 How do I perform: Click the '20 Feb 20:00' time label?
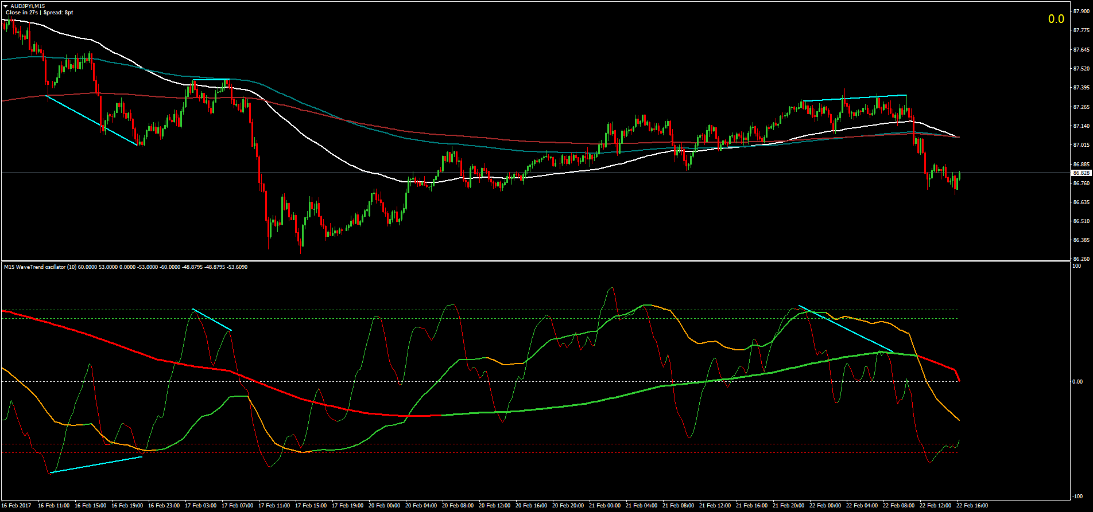point(568,506)
